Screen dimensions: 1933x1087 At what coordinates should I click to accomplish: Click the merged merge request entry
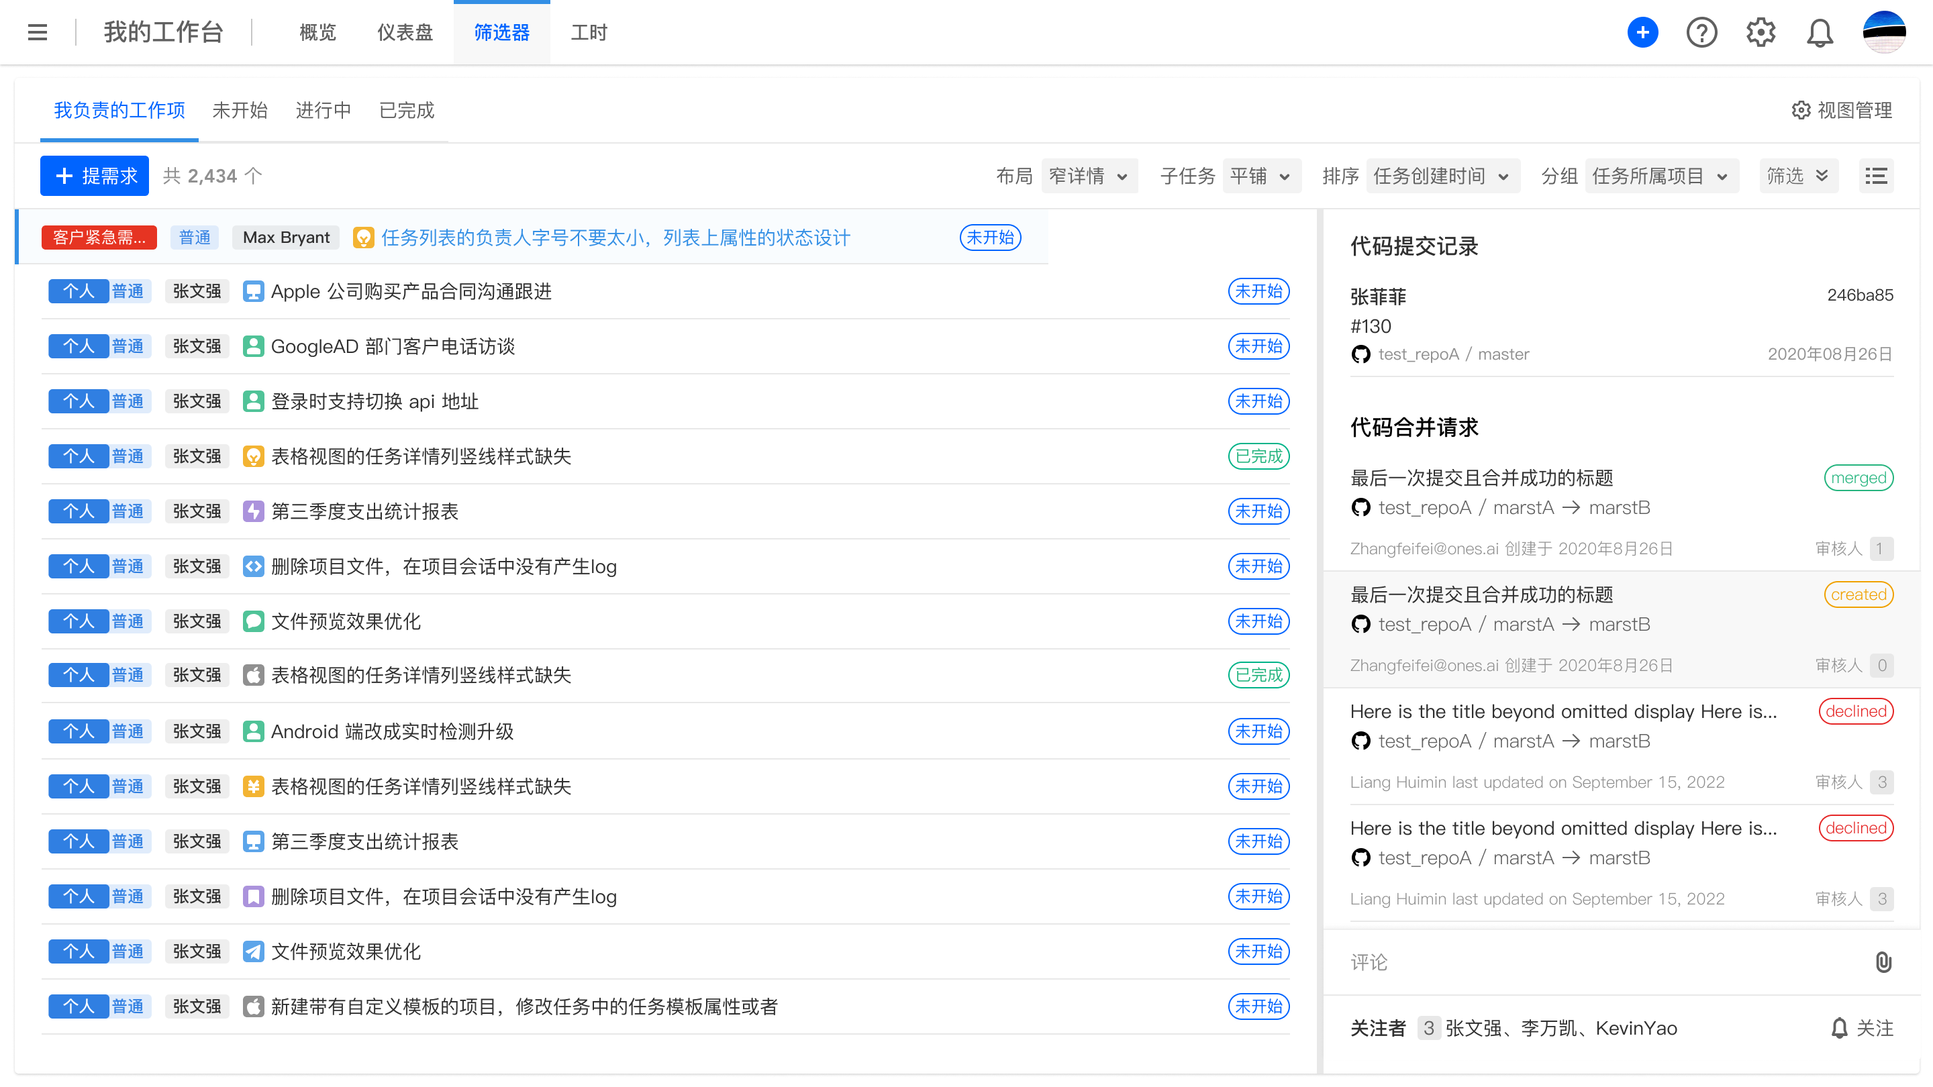[1621, 513]
